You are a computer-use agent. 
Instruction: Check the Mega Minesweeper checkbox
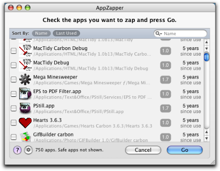[14, 79]
